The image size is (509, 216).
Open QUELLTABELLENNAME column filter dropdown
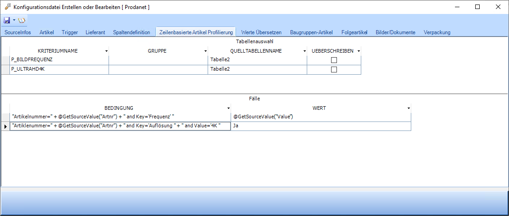tap(304, 51)
